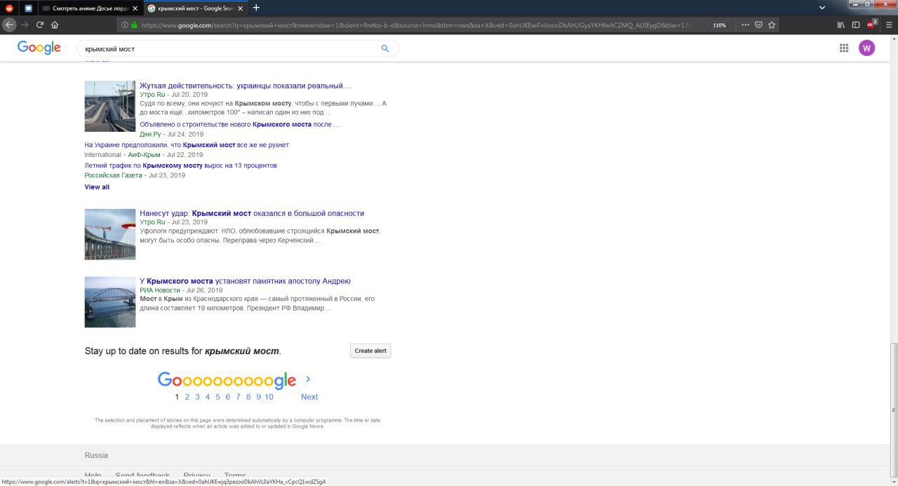Open the Firefox hamburger menu

887,25
